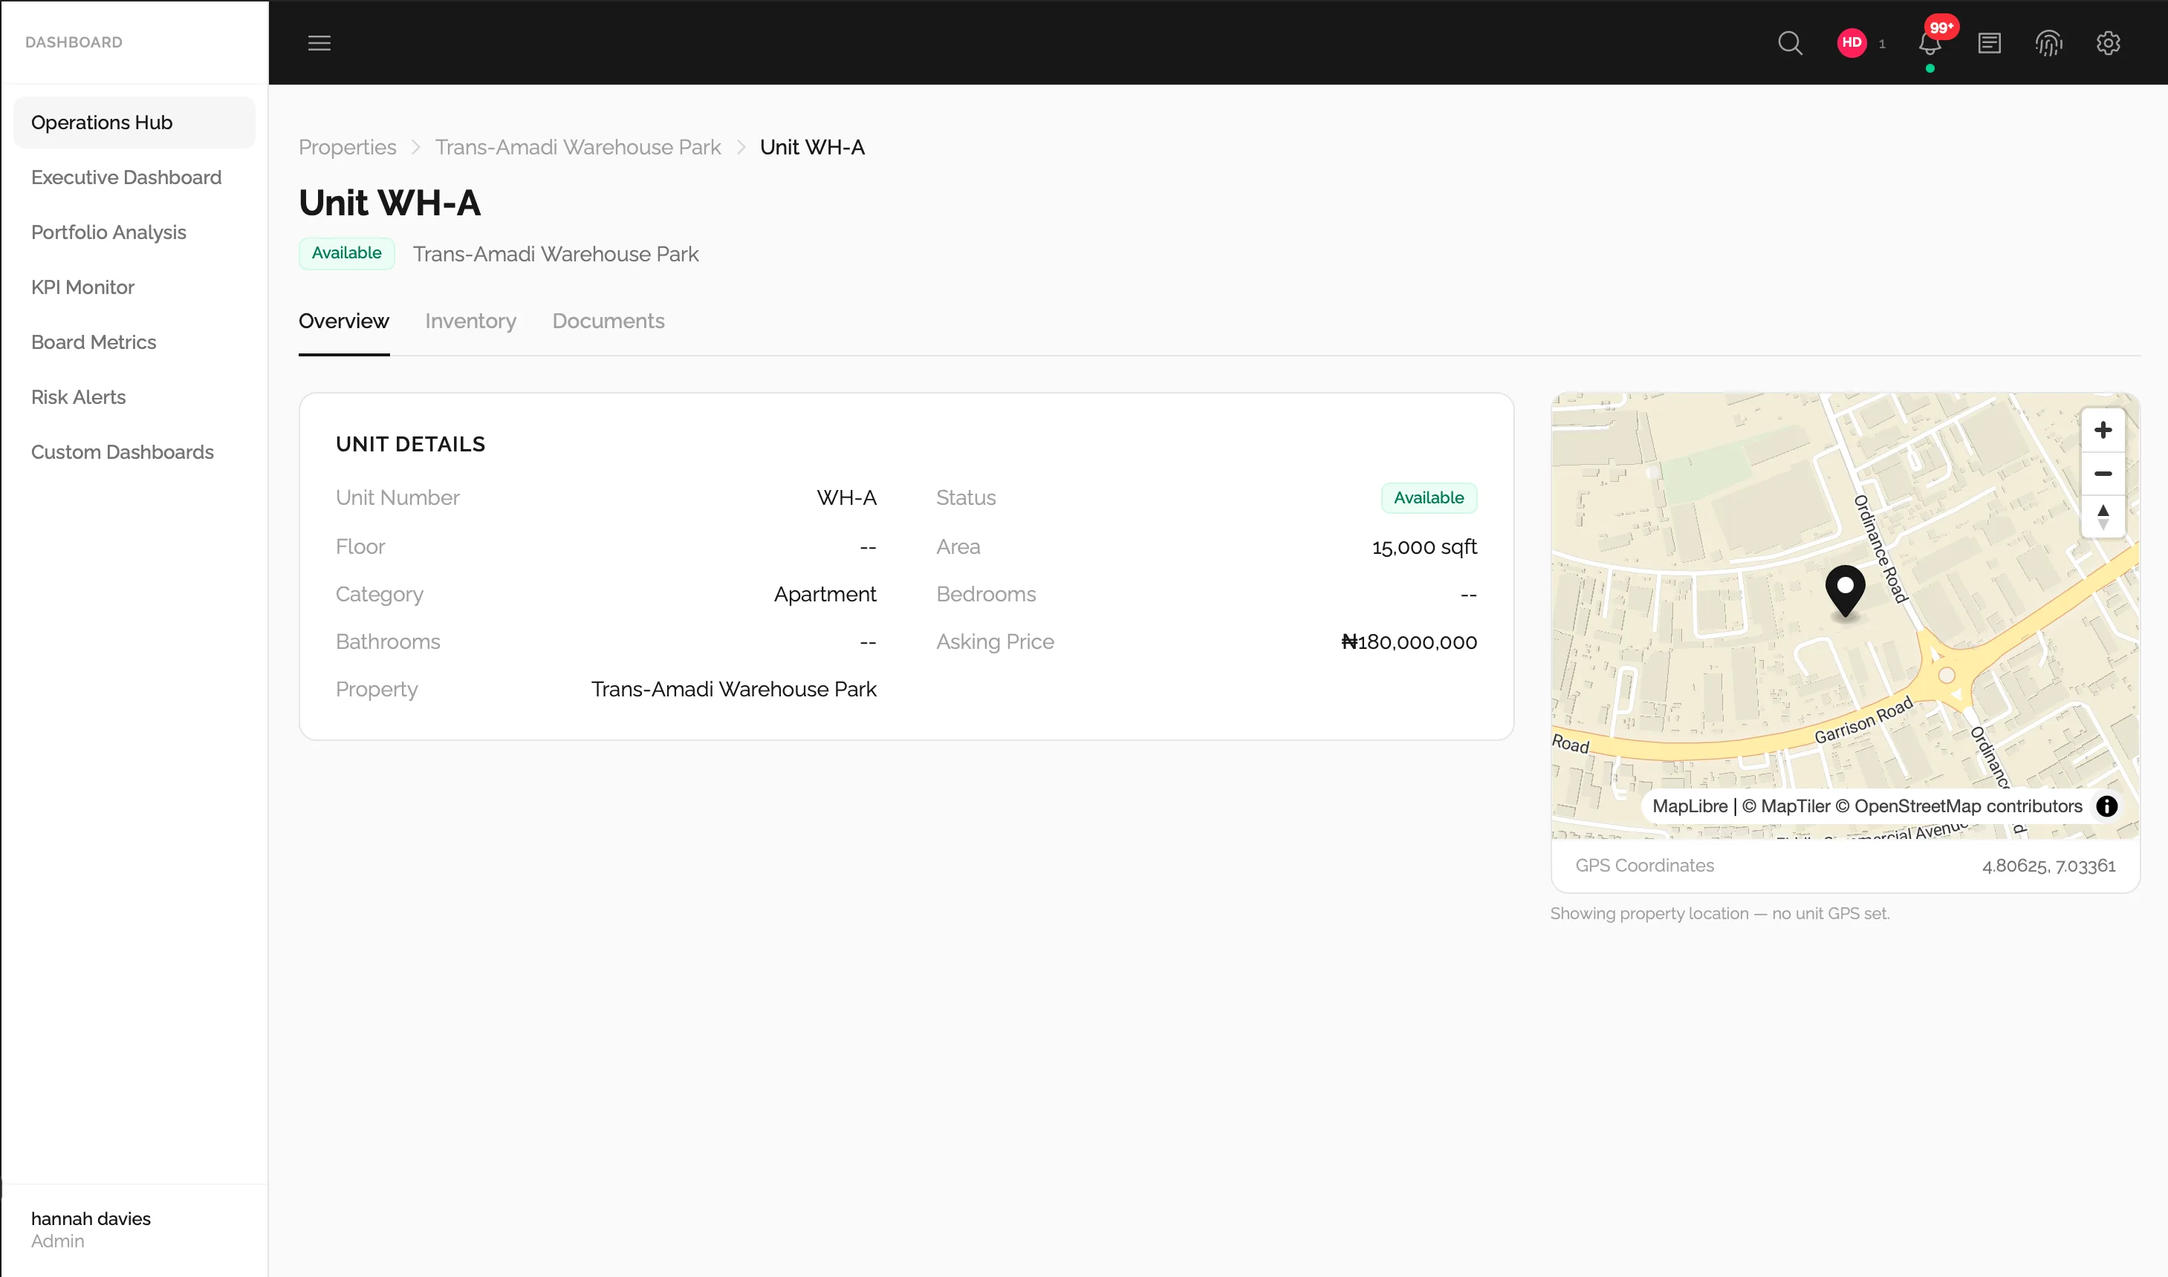
Task: Toggle the map attribution info icon
Action: pos(2106,806)
